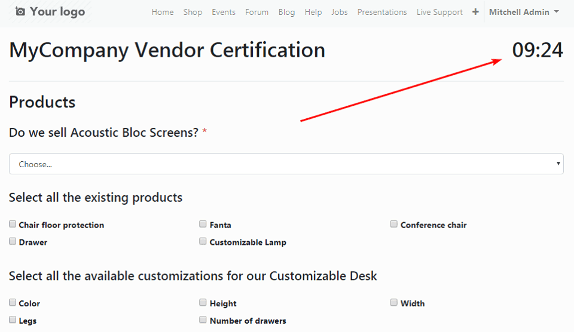Image resolution: width=574 pixels, height=332 pixels.
Task: Click the question 'Do we sell Acoustic Bloc Screens?'
Action: (103, 133)
